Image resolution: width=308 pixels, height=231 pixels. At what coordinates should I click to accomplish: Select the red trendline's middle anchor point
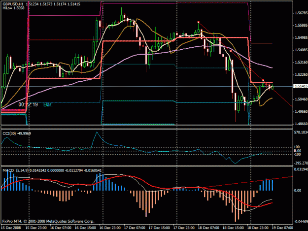[x=231, y=51]
